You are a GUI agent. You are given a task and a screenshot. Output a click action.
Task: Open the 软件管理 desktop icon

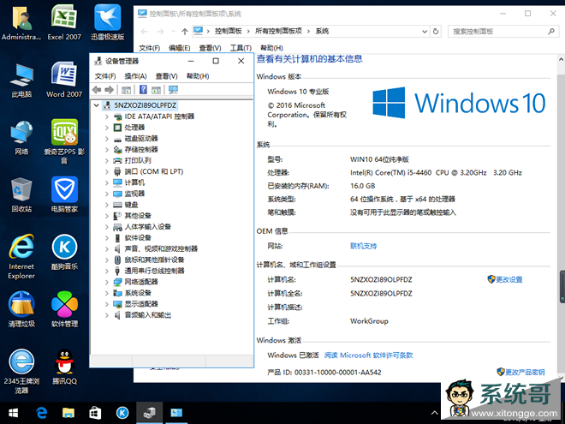[64, 309]
